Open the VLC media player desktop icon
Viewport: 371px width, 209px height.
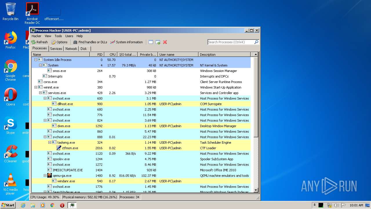coord(10,184)
